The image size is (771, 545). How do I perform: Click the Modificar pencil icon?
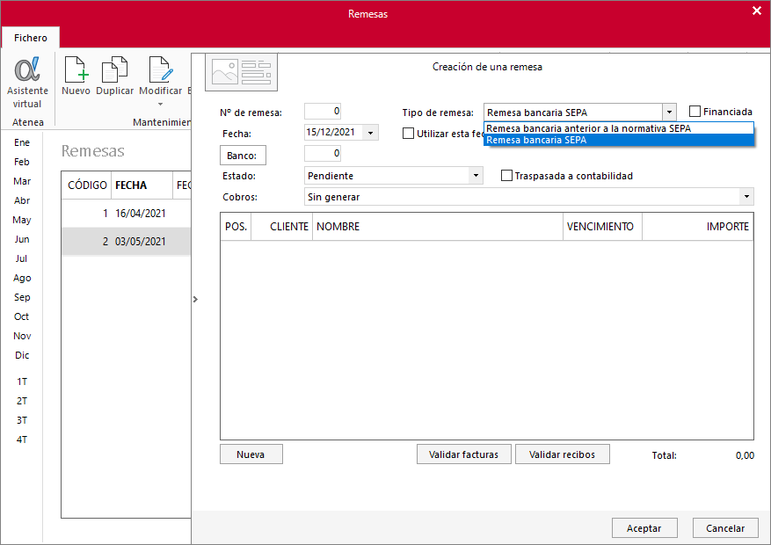[x=161, y=69]
